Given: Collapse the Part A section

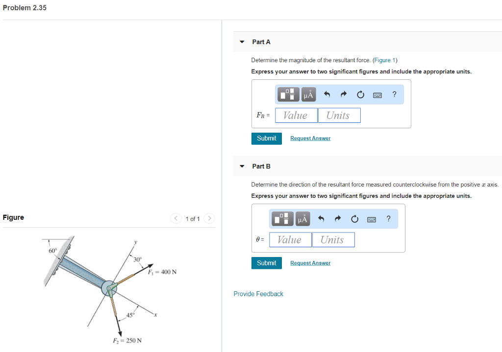Looking at the screenshot, I should tap(242, 42).
